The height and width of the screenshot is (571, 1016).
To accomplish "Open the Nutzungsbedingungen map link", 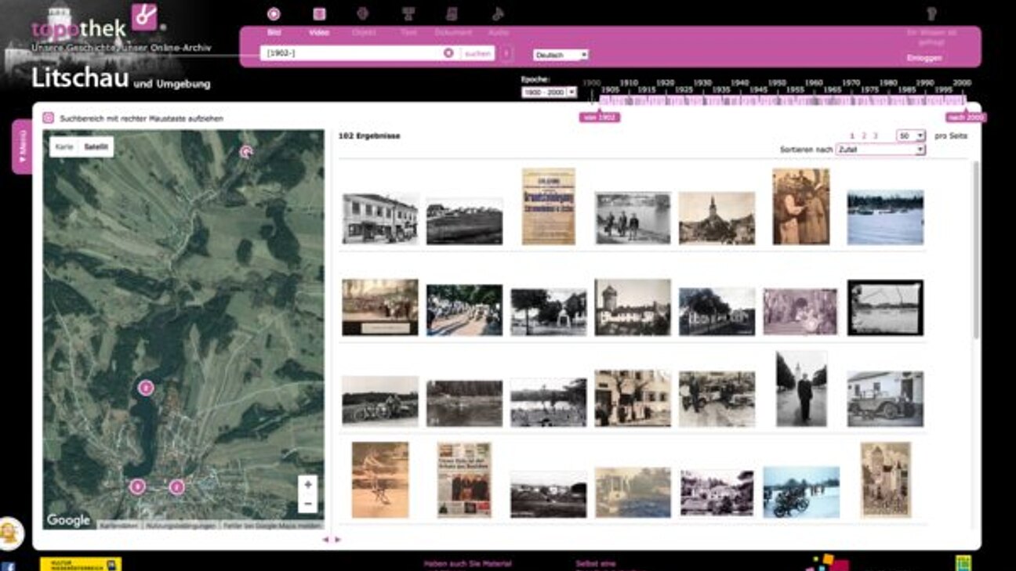I will 180,526.
